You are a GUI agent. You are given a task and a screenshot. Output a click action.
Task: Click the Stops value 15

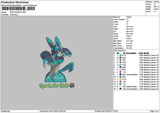[127, 22]
